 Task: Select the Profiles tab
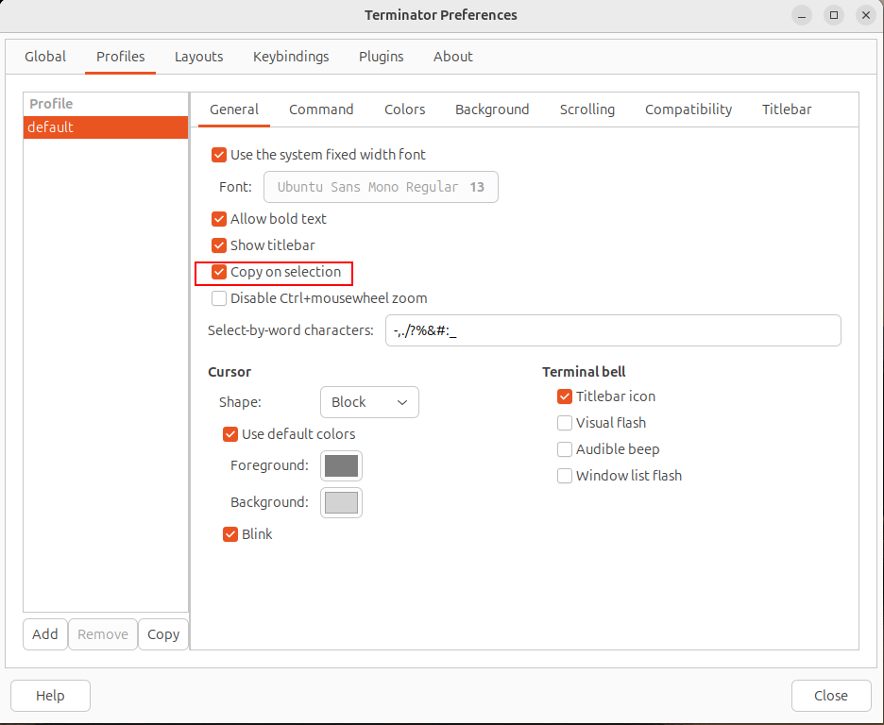coord(120,57)
